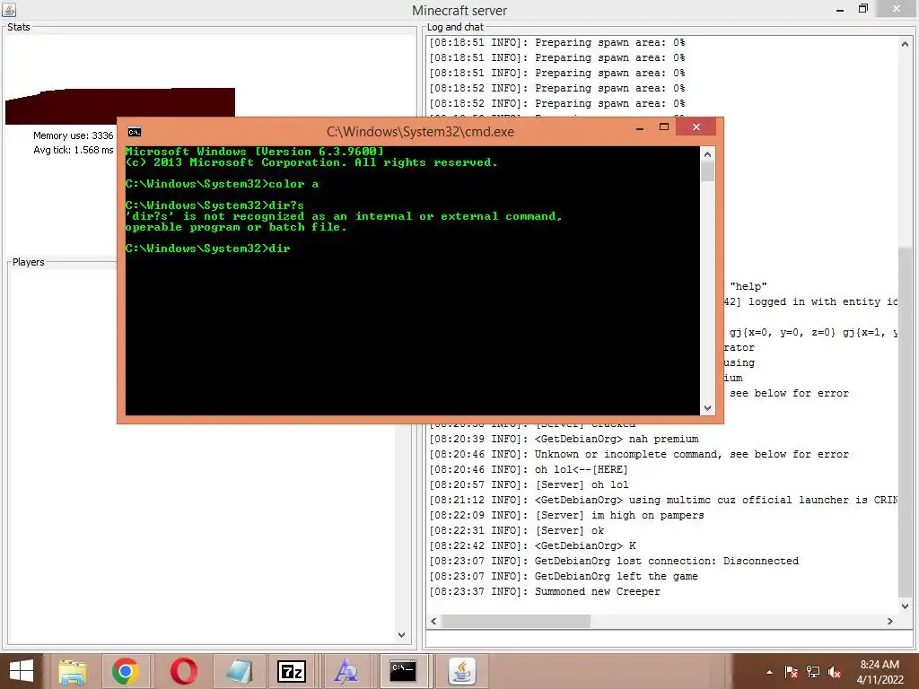Close the cmd.exe window
919x689 pixels.
point(696,126)
